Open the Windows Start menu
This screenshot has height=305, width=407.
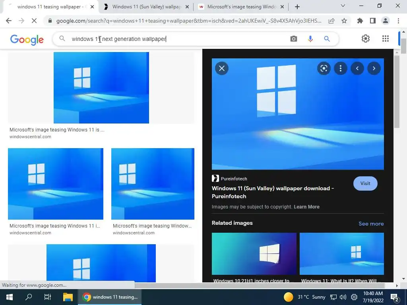pos(10,297)
